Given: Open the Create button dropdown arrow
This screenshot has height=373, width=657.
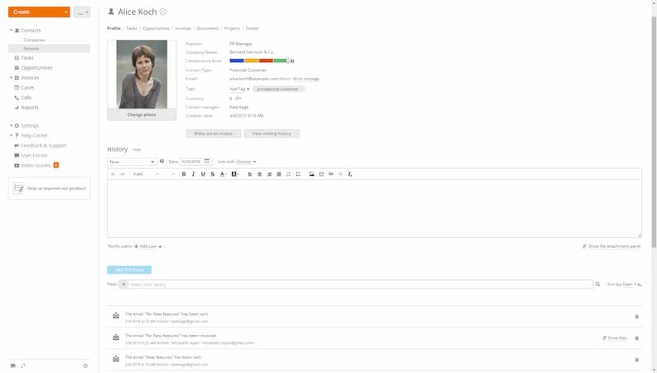Looking at the screenshot, I should pyautogui.click(x=66, y=12).
